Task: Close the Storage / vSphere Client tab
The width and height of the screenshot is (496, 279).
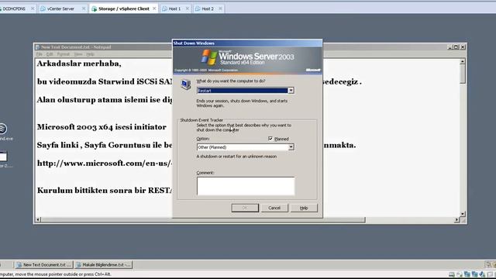Action: tap(154, 9)
